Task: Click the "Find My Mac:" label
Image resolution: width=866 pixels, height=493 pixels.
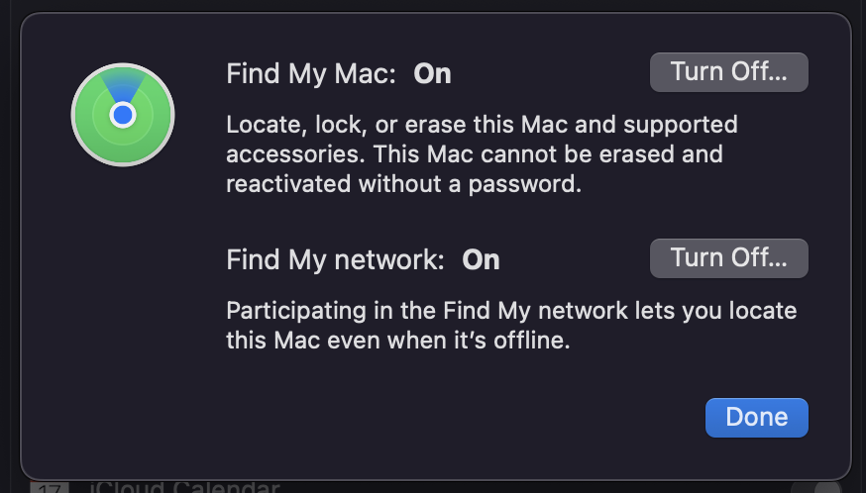Action: 311,74
